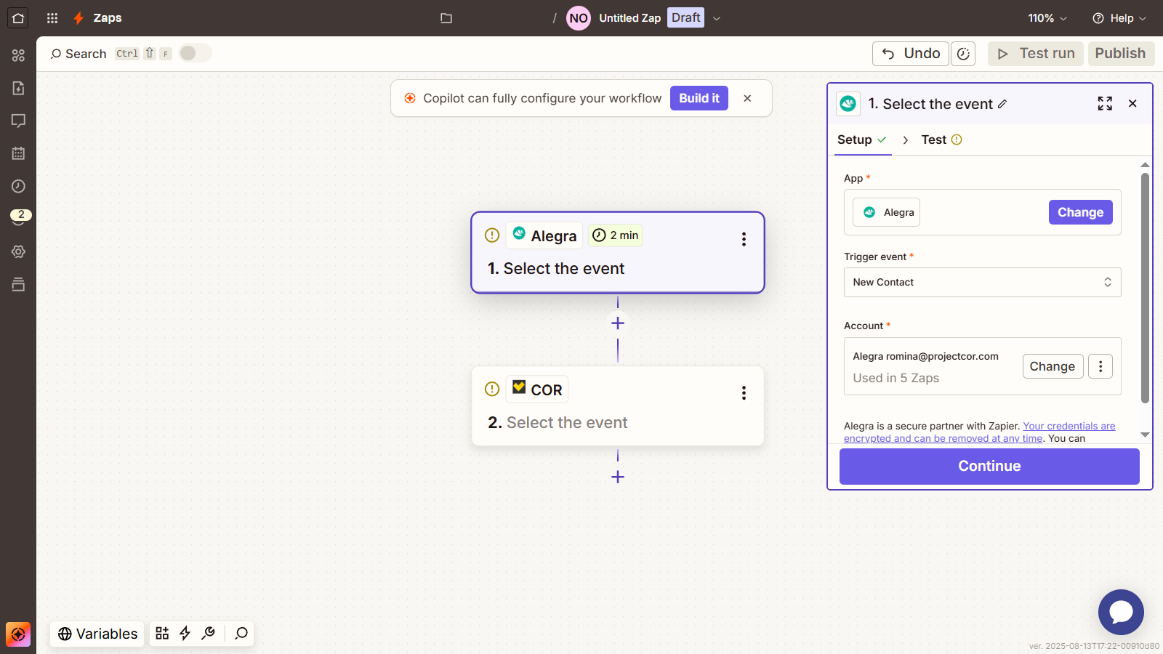Expand the Untitled Zap Draft chevron
The width and height of the screenshot is (1163, 654).
click(x=717, y=18)
